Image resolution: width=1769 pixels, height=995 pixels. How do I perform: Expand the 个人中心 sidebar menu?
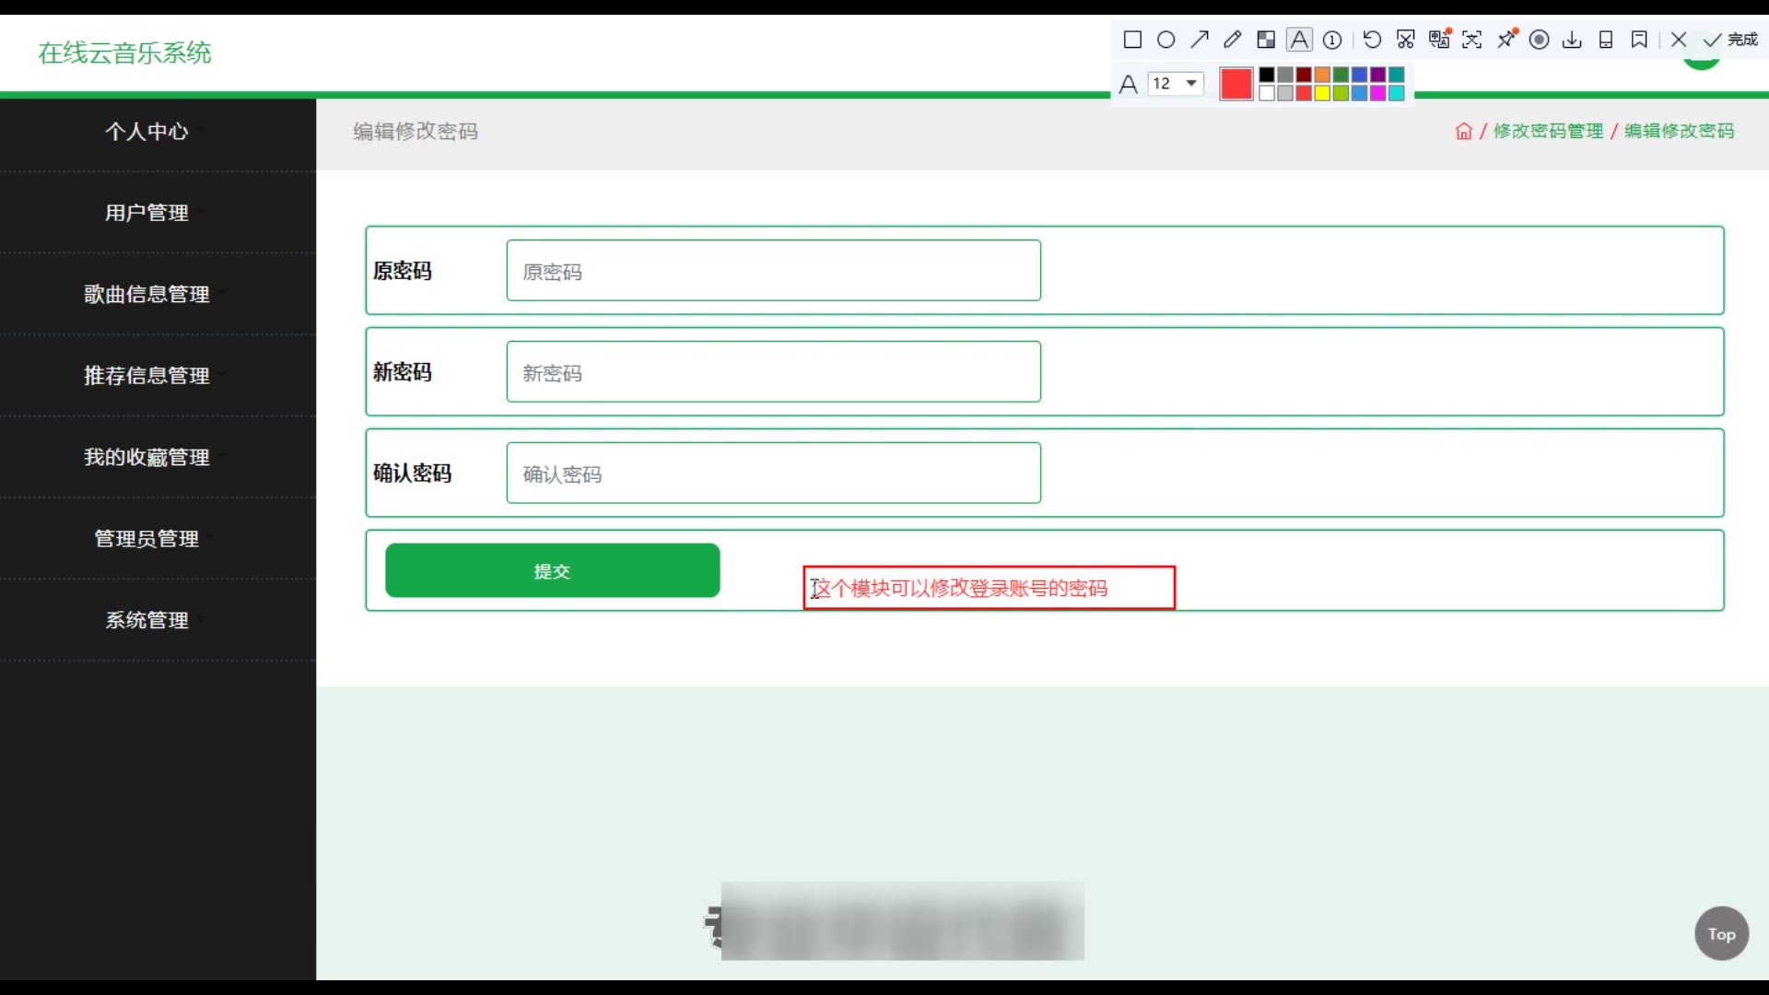pyautogui.click(x=158, y=132)
